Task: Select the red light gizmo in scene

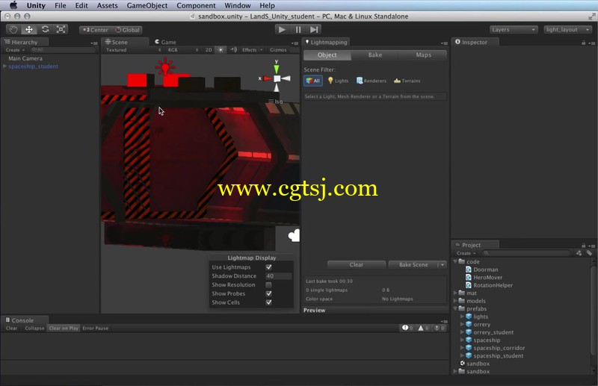Action: [165, 67]
